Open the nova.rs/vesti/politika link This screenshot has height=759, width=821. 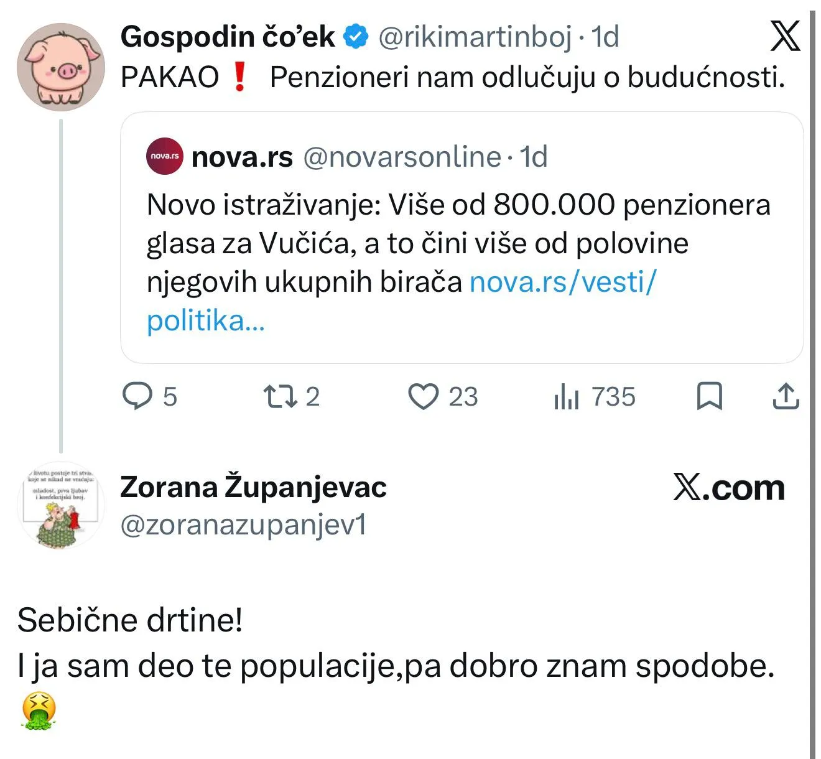401,301
